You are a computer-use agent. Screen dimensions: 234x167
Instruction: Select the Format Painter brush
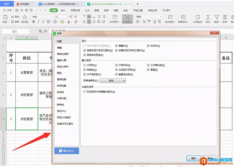(25, 17)
